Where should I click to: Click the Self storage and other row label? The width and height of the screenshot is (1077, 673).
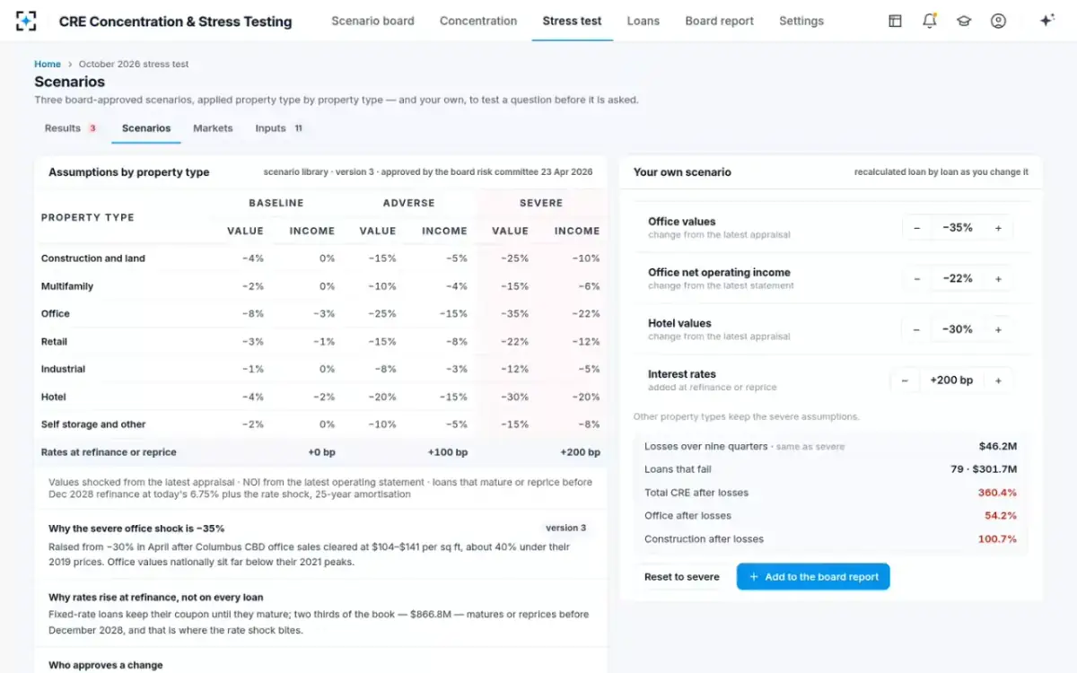pos(93,424)
